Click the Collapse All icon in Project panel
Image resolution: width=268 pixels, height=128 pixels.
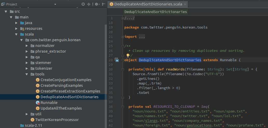click(89, 4)
